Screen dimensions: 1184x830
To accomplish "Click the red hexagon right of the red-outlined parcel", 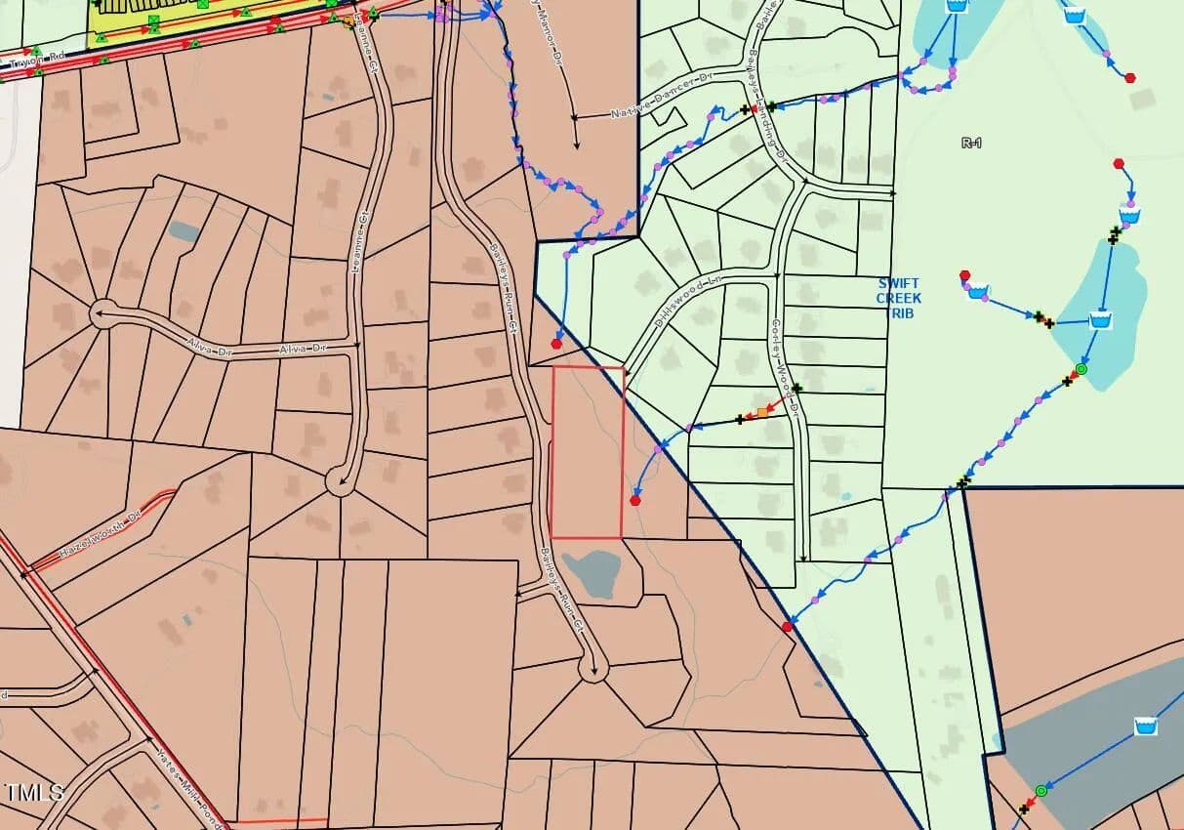I will click(x=635, y=500).
